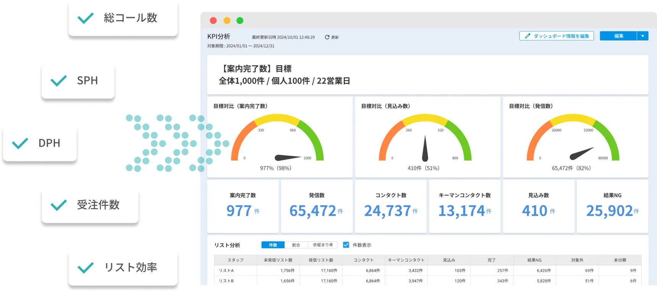Click the 発信数 65,472 KPI card

click(x=316, y=206)
